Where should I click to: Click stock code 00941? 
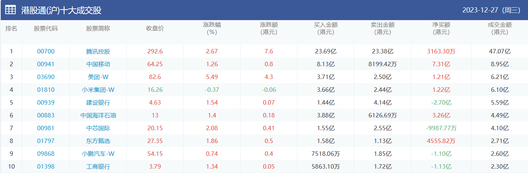(46, 64)
